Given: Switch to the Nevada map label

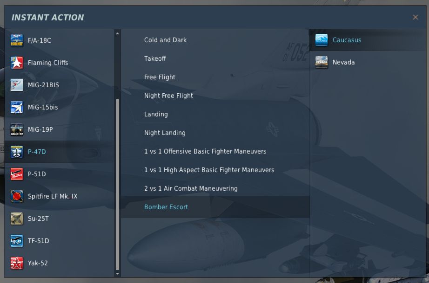Looking at the screenshot, I should pos(343,62).
